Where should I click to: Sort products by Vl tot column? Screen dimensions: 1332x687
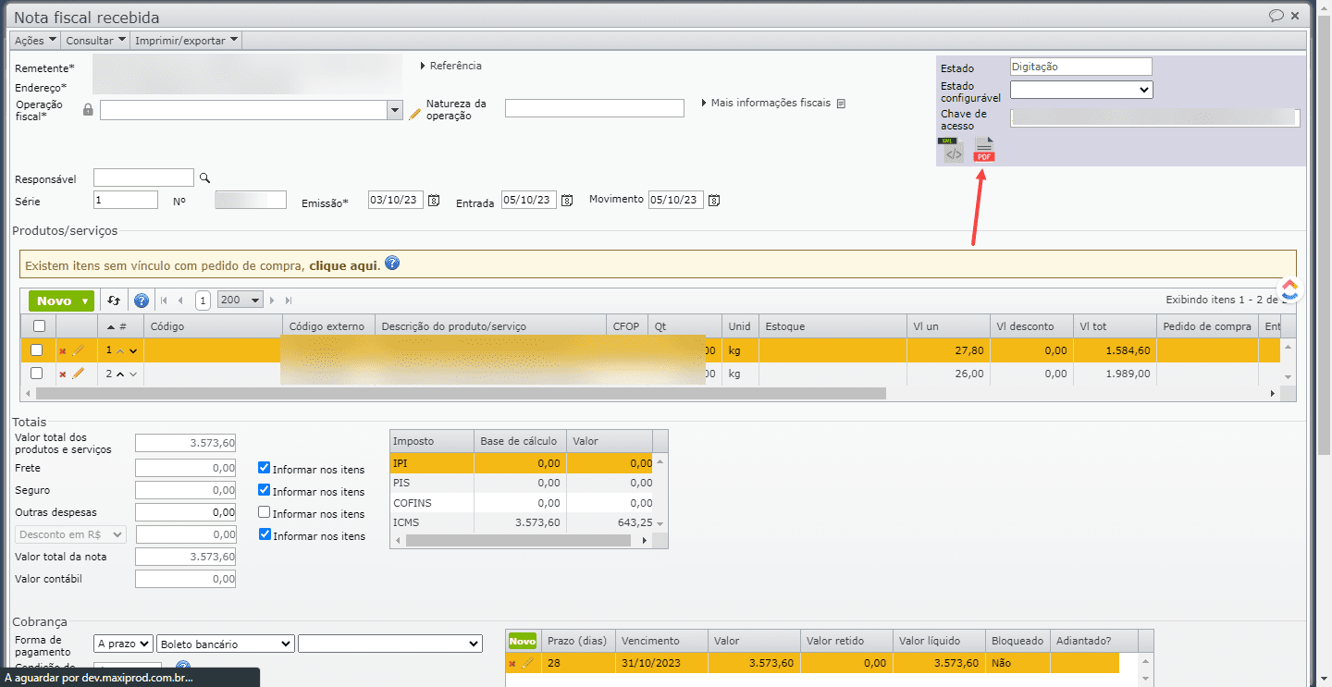pyautogui.click(x=1115, y=326)
